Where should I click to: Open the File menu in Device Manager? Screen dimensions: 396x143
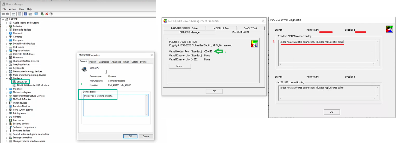coord(4,9)
